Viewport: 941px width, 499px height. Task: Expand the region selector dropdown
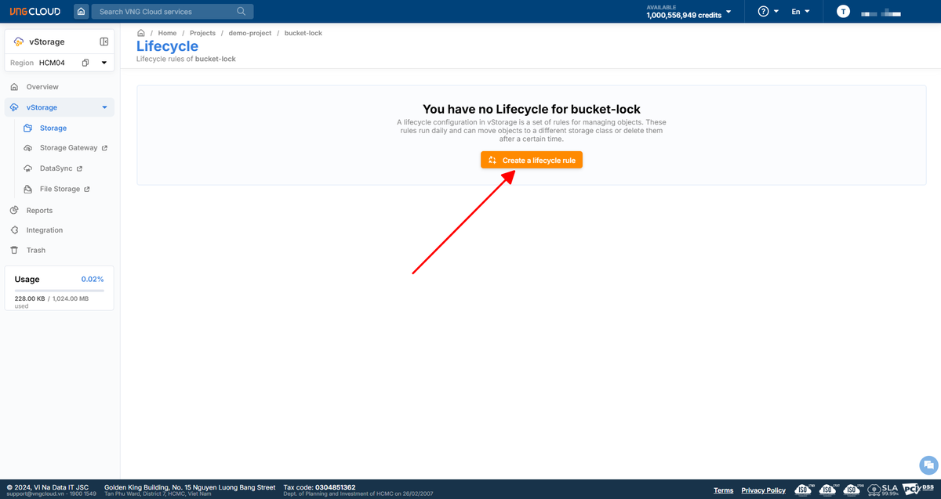pos(104,63)
